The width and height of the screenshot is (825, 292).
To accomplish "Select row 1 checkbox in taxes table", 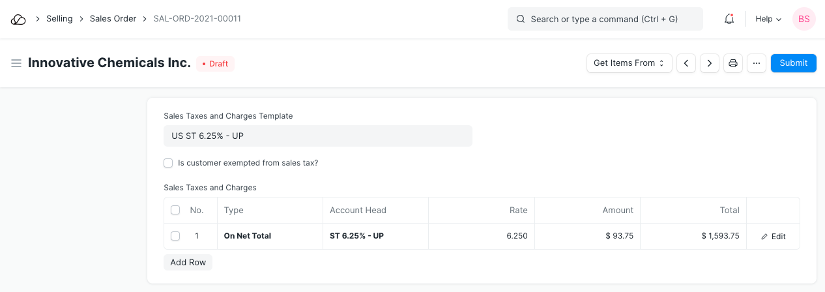I will 175,236.
